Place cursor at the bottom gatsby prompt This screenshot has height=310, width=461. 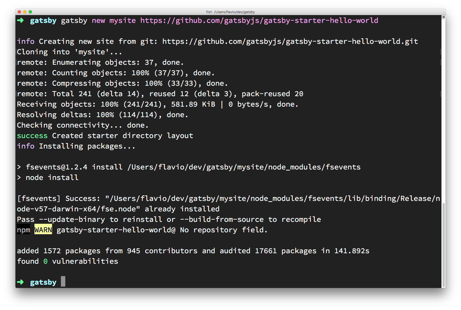point(63,282)
